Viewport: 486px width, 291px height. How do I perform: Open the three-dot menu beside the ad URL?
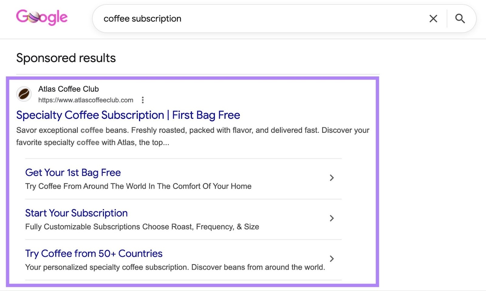point(143,100)
